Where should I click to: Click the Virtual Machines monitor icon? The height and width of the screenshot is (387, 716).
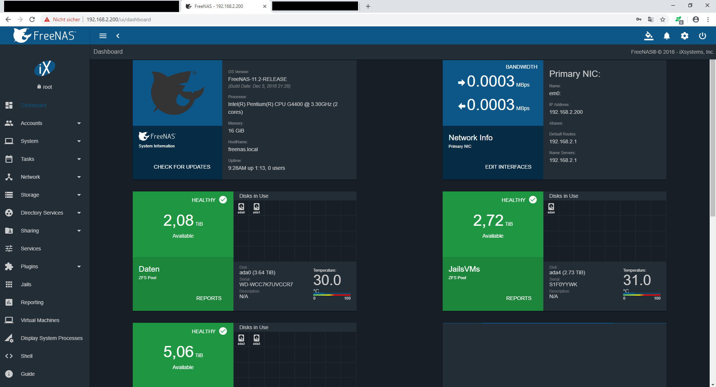[x=9, y=320]
